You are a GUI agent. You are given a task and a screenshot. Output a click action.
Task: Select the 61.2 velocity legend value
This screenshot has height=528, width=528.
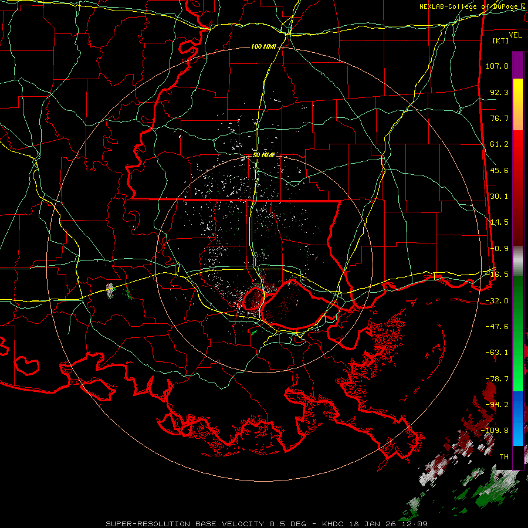(x=499, y=144)
